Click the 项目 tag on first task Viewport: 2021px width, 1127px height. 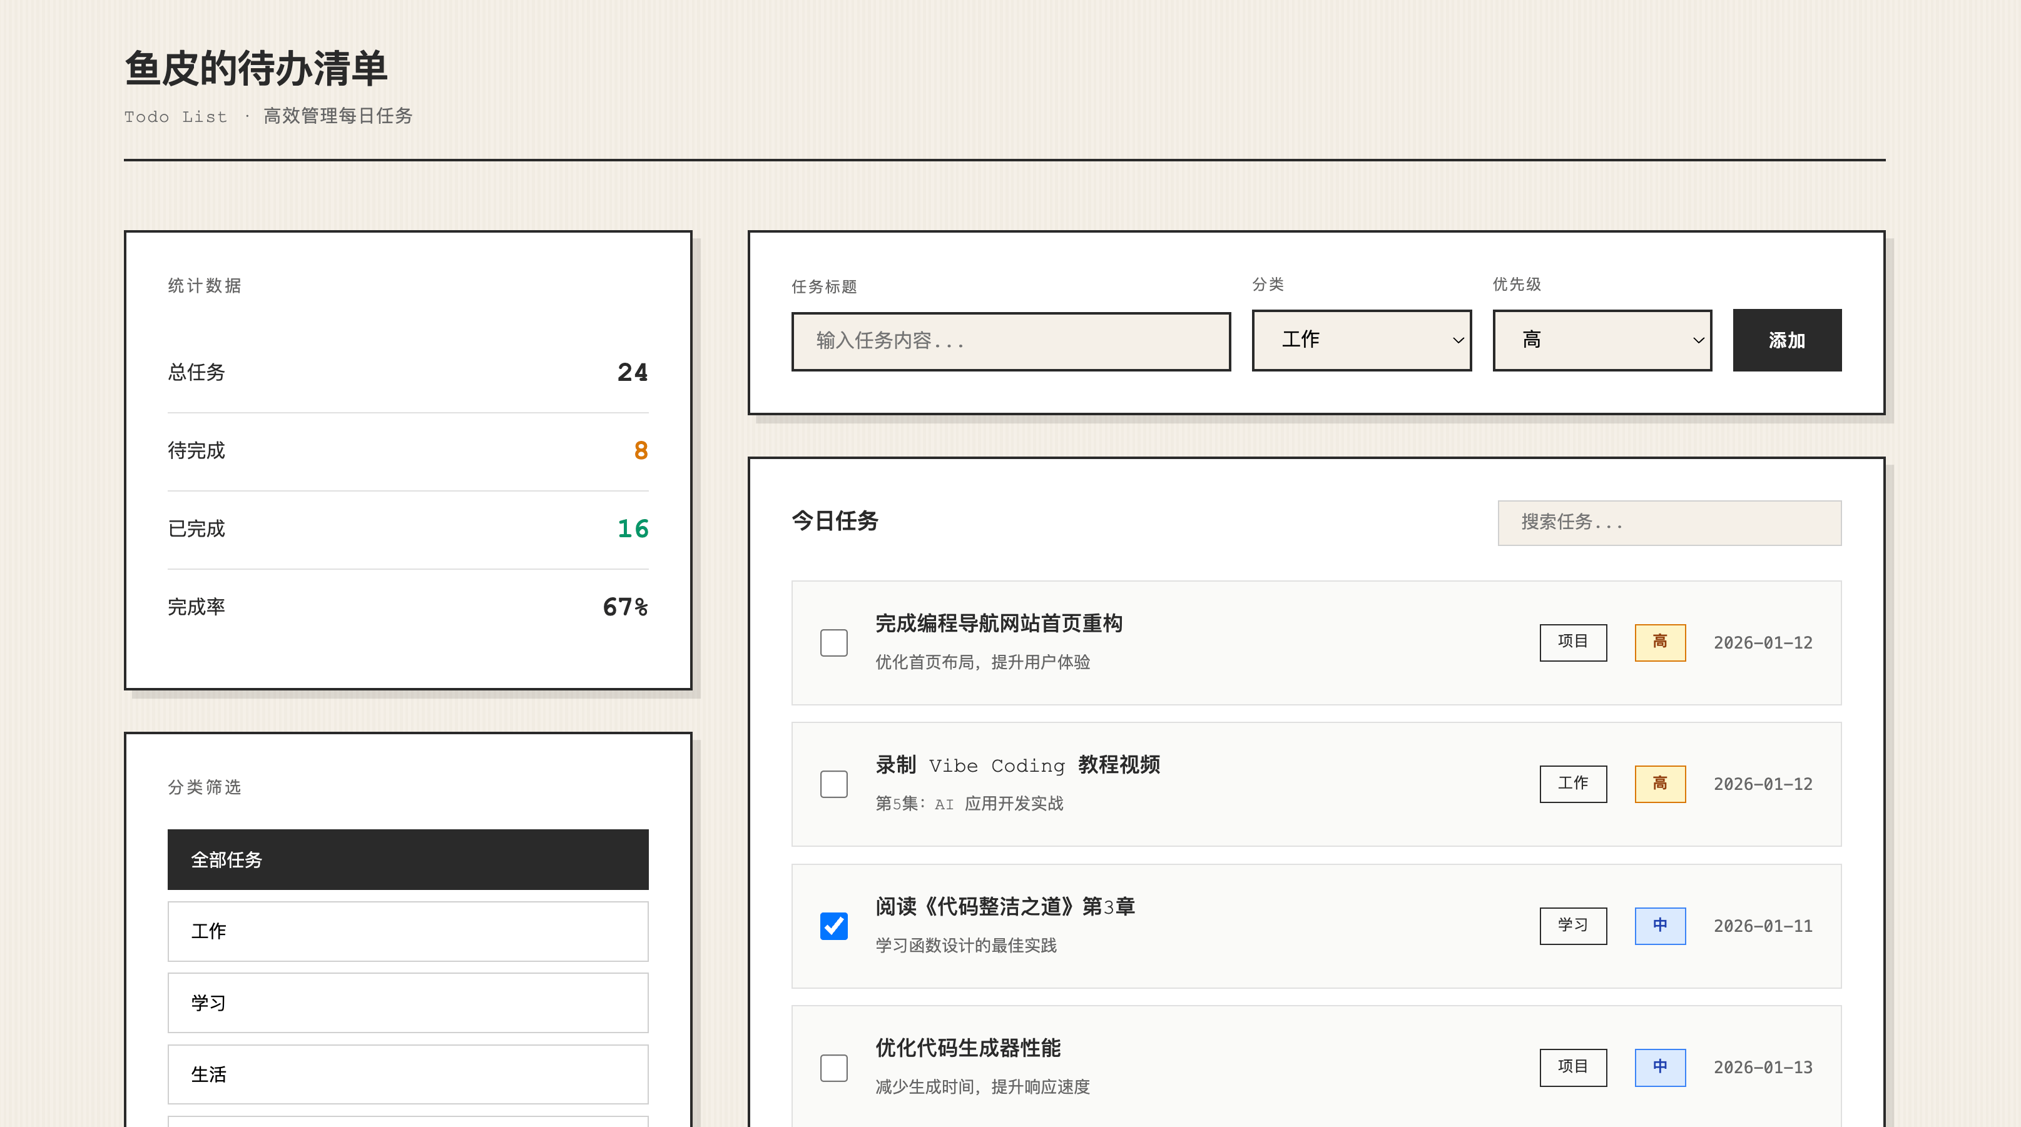tap(1572, 642)
